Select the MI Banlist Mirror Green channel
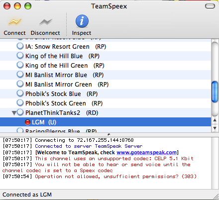 (x=106, y=85)
